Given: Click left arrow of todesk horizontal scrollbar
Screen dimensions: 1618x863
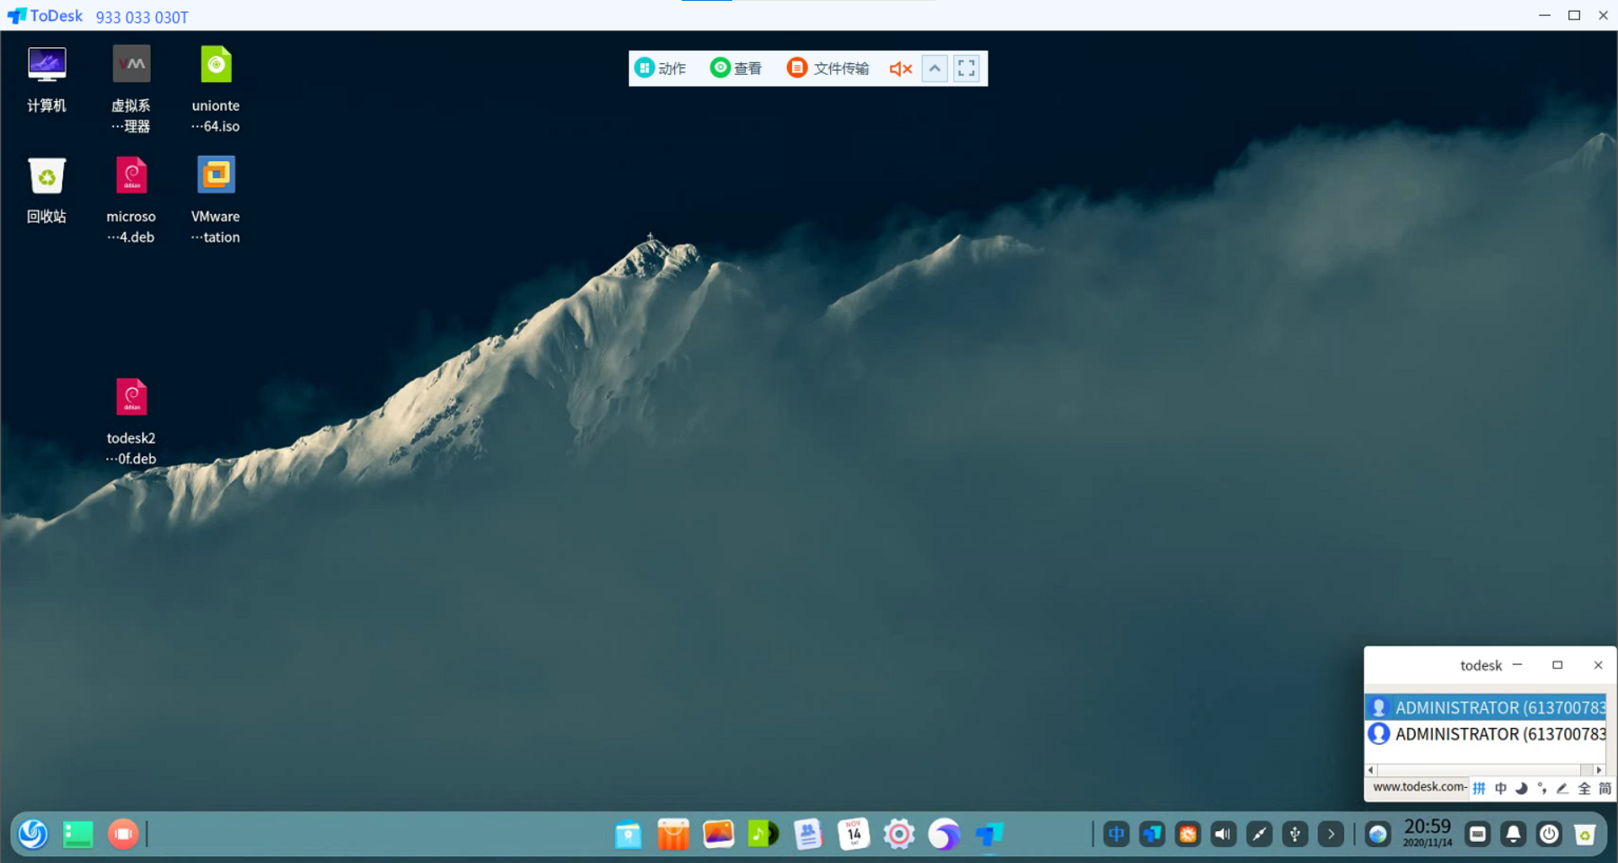Looking at the screenshot, I should coord(1371,769).
